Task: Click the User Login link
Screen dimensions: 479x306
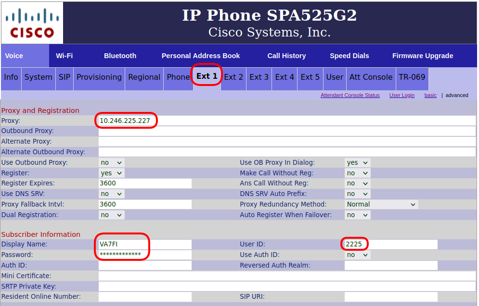Action: (x=401, y=95)
